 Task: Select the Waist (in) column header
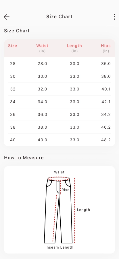coord(42,48)
